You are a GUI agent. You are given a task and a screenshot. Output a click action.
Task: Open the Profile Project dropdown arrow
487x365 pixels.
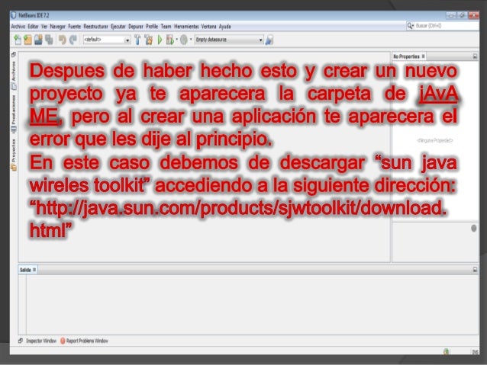(x=191, y=40)
